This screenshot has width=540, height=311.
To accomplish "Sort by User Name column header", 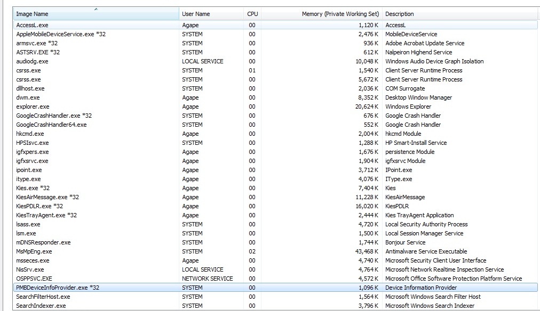I will [x=211, y=14].
